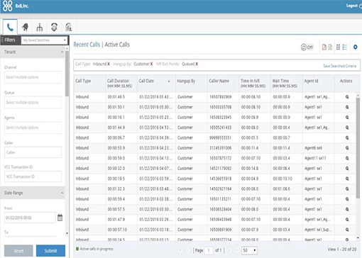Screen dimensions: 362x258
Task: Export results to Excel icon
Action: tap(330, 47)
